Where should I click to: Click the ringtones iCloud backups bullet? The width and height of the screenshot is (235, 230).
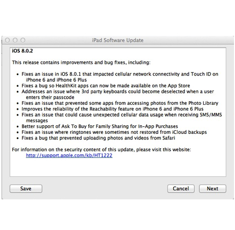(x=114, y=132)
